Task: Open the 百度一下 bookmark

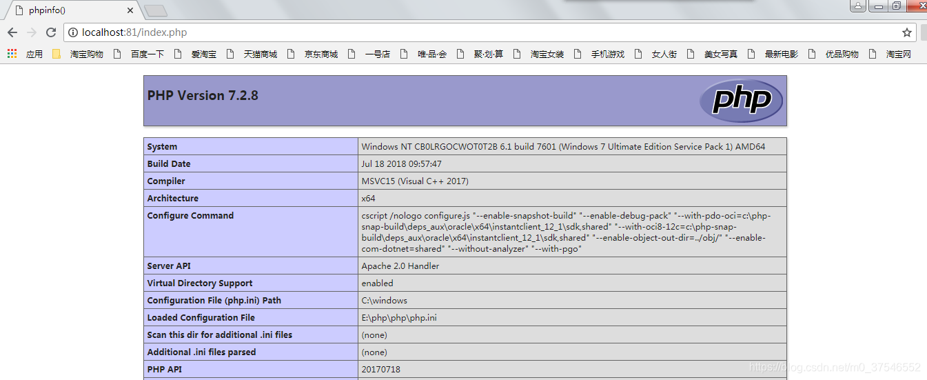Action: (139, 54)
